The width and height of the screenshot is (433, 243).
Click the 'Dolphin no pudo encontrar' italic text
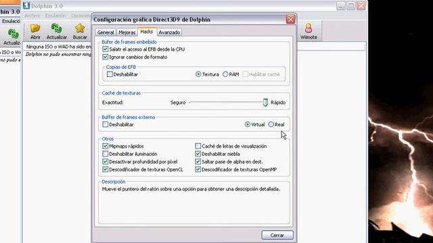59,54
